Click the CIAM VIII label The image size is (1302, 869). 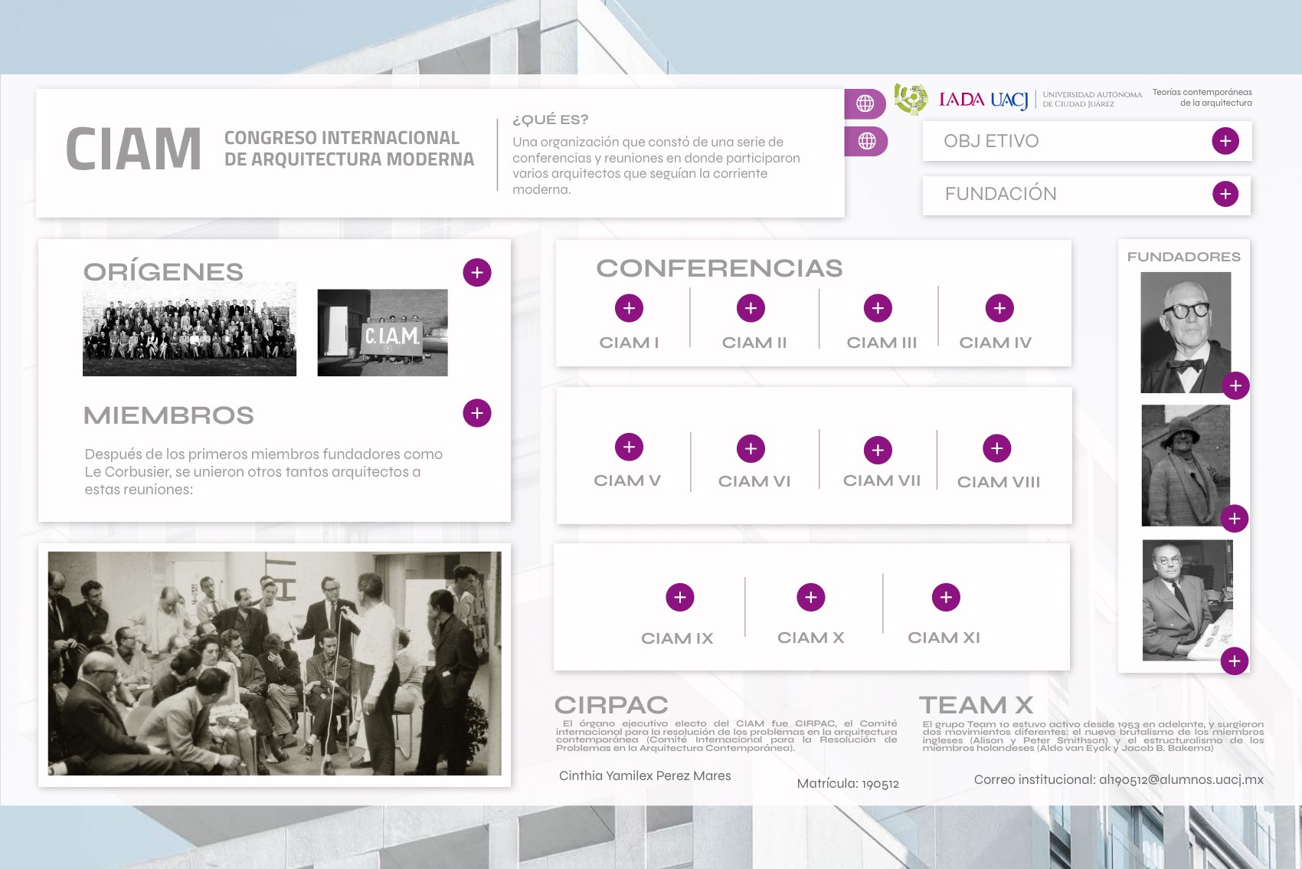click(x=998, y=482)
